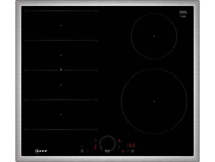The width and height of the screenshot is (215, 162).
Task: Select the zone display showing 3
Action: [120, 140]
